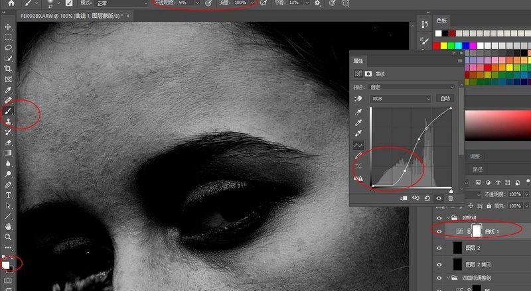
Task: Toggle pressure for opacity icon
Action: [x=209, y=3]
